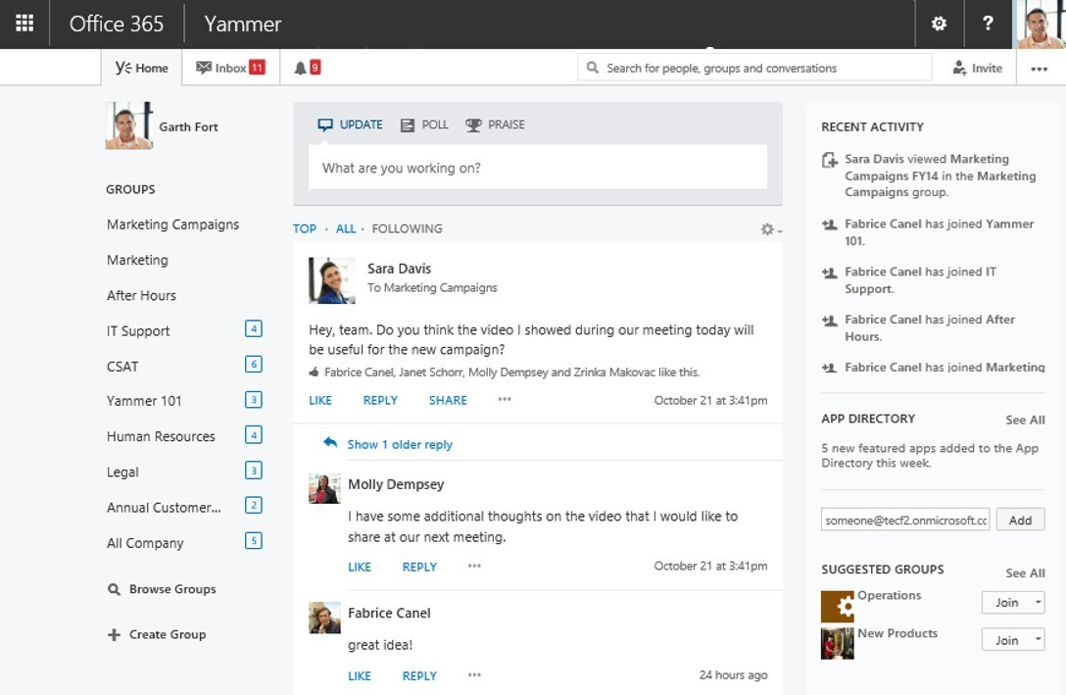Like Fabrice Canel's reply

click(x=359, y=675)
